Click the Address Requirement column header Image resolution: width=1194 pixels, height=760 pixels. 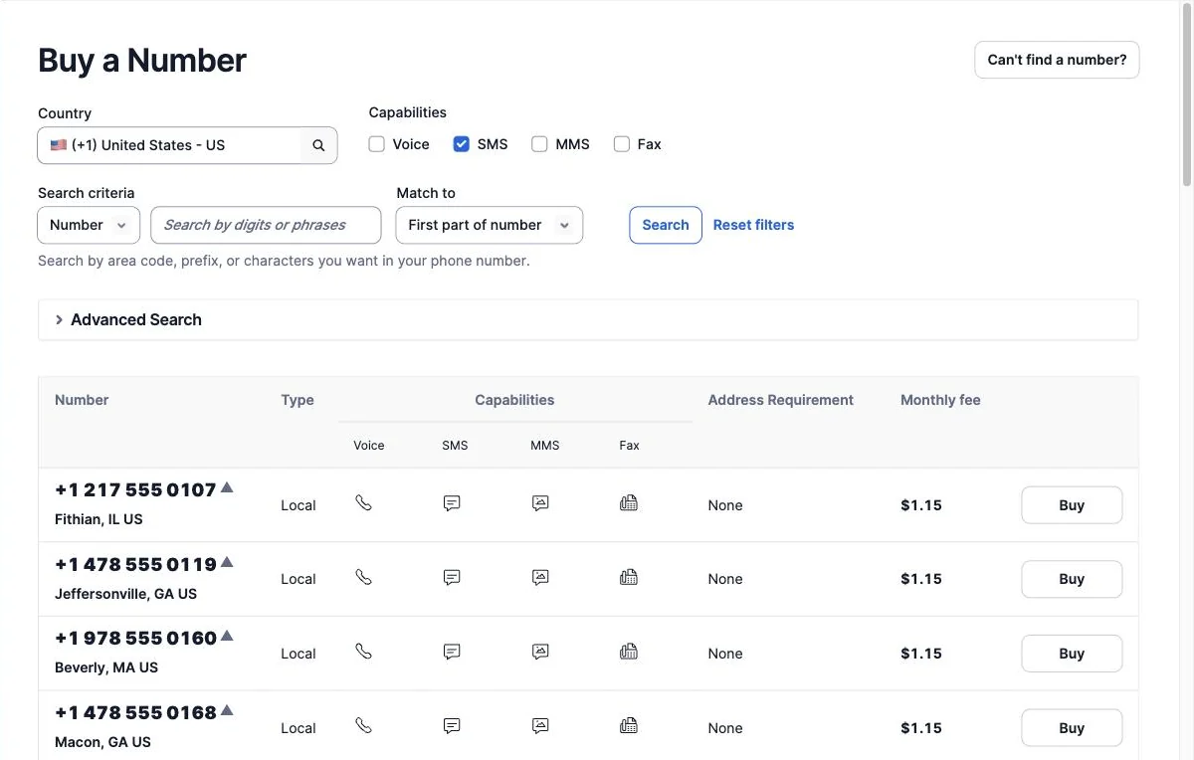[781, 400]
